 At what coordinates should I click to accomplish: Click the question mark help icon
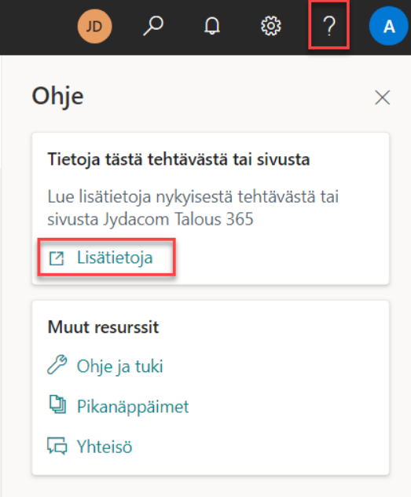pos(329,26)
